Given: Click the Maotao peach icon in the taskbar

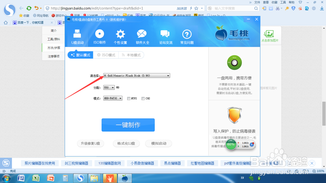Looking at the screenshot, I should pos(125,178).
